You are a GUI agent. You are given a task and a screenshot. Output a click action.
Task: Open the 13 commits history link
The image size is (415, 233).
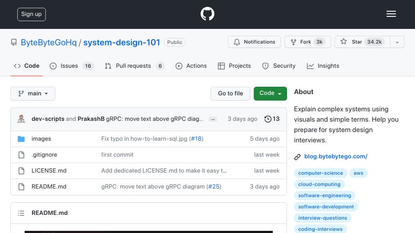click(x=272, y=119)
